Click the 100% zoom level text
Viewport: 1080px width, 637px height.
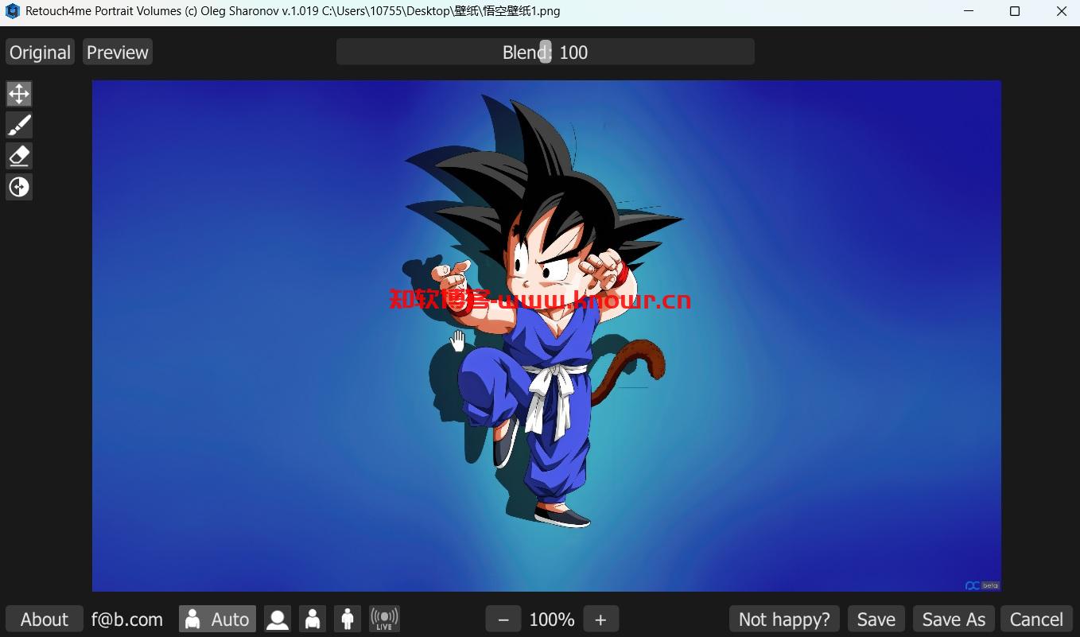(x=552, y=619)
